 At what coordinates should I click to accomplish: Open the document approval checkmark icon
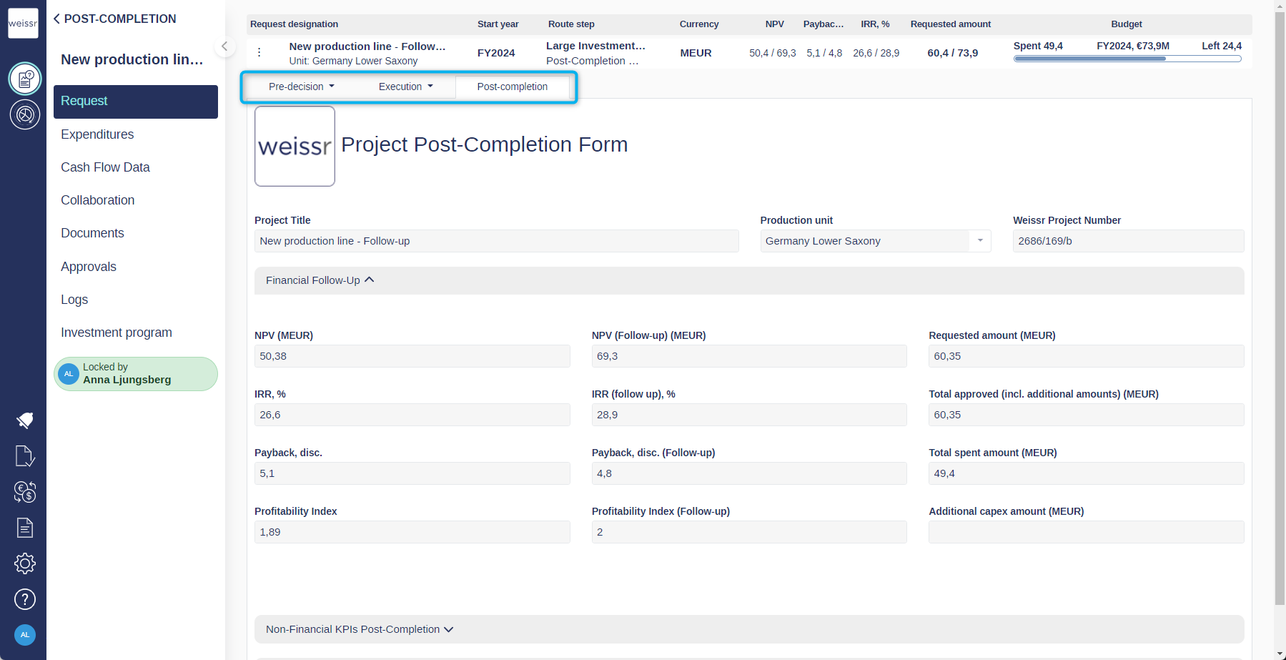25,456
